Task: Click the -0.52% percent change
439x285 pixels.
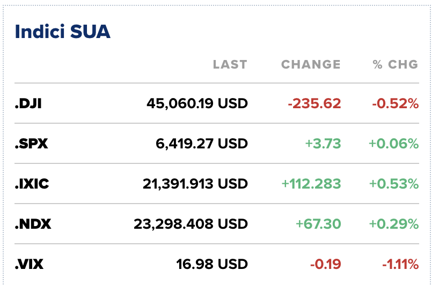Action: (x=395, y=103)
